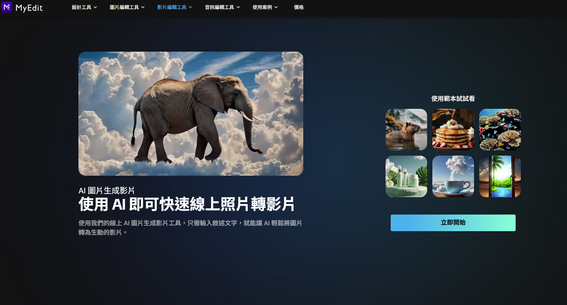
Task: Select the skincare products sample image
Action: (x=406, y=176)
